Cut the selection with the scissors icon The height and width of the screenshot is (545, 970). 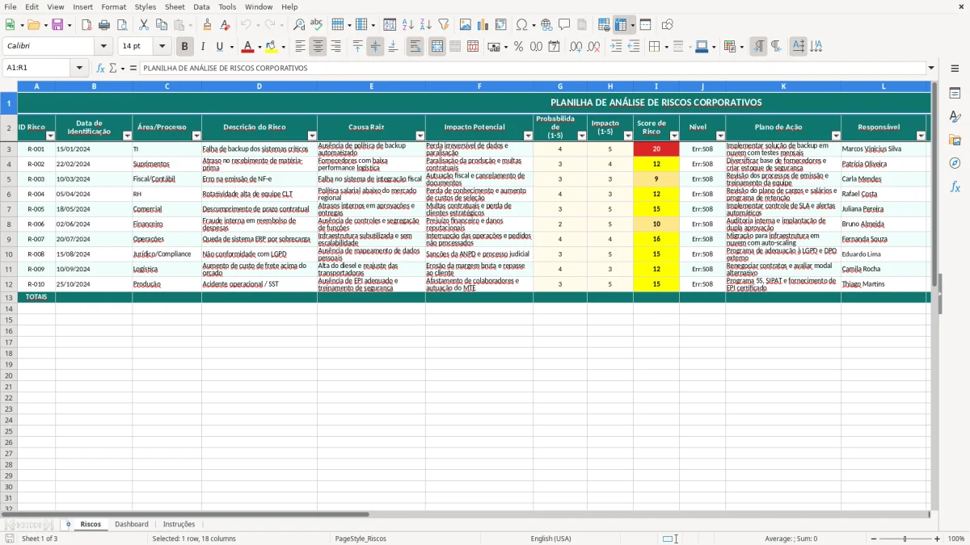pos(144,25)
